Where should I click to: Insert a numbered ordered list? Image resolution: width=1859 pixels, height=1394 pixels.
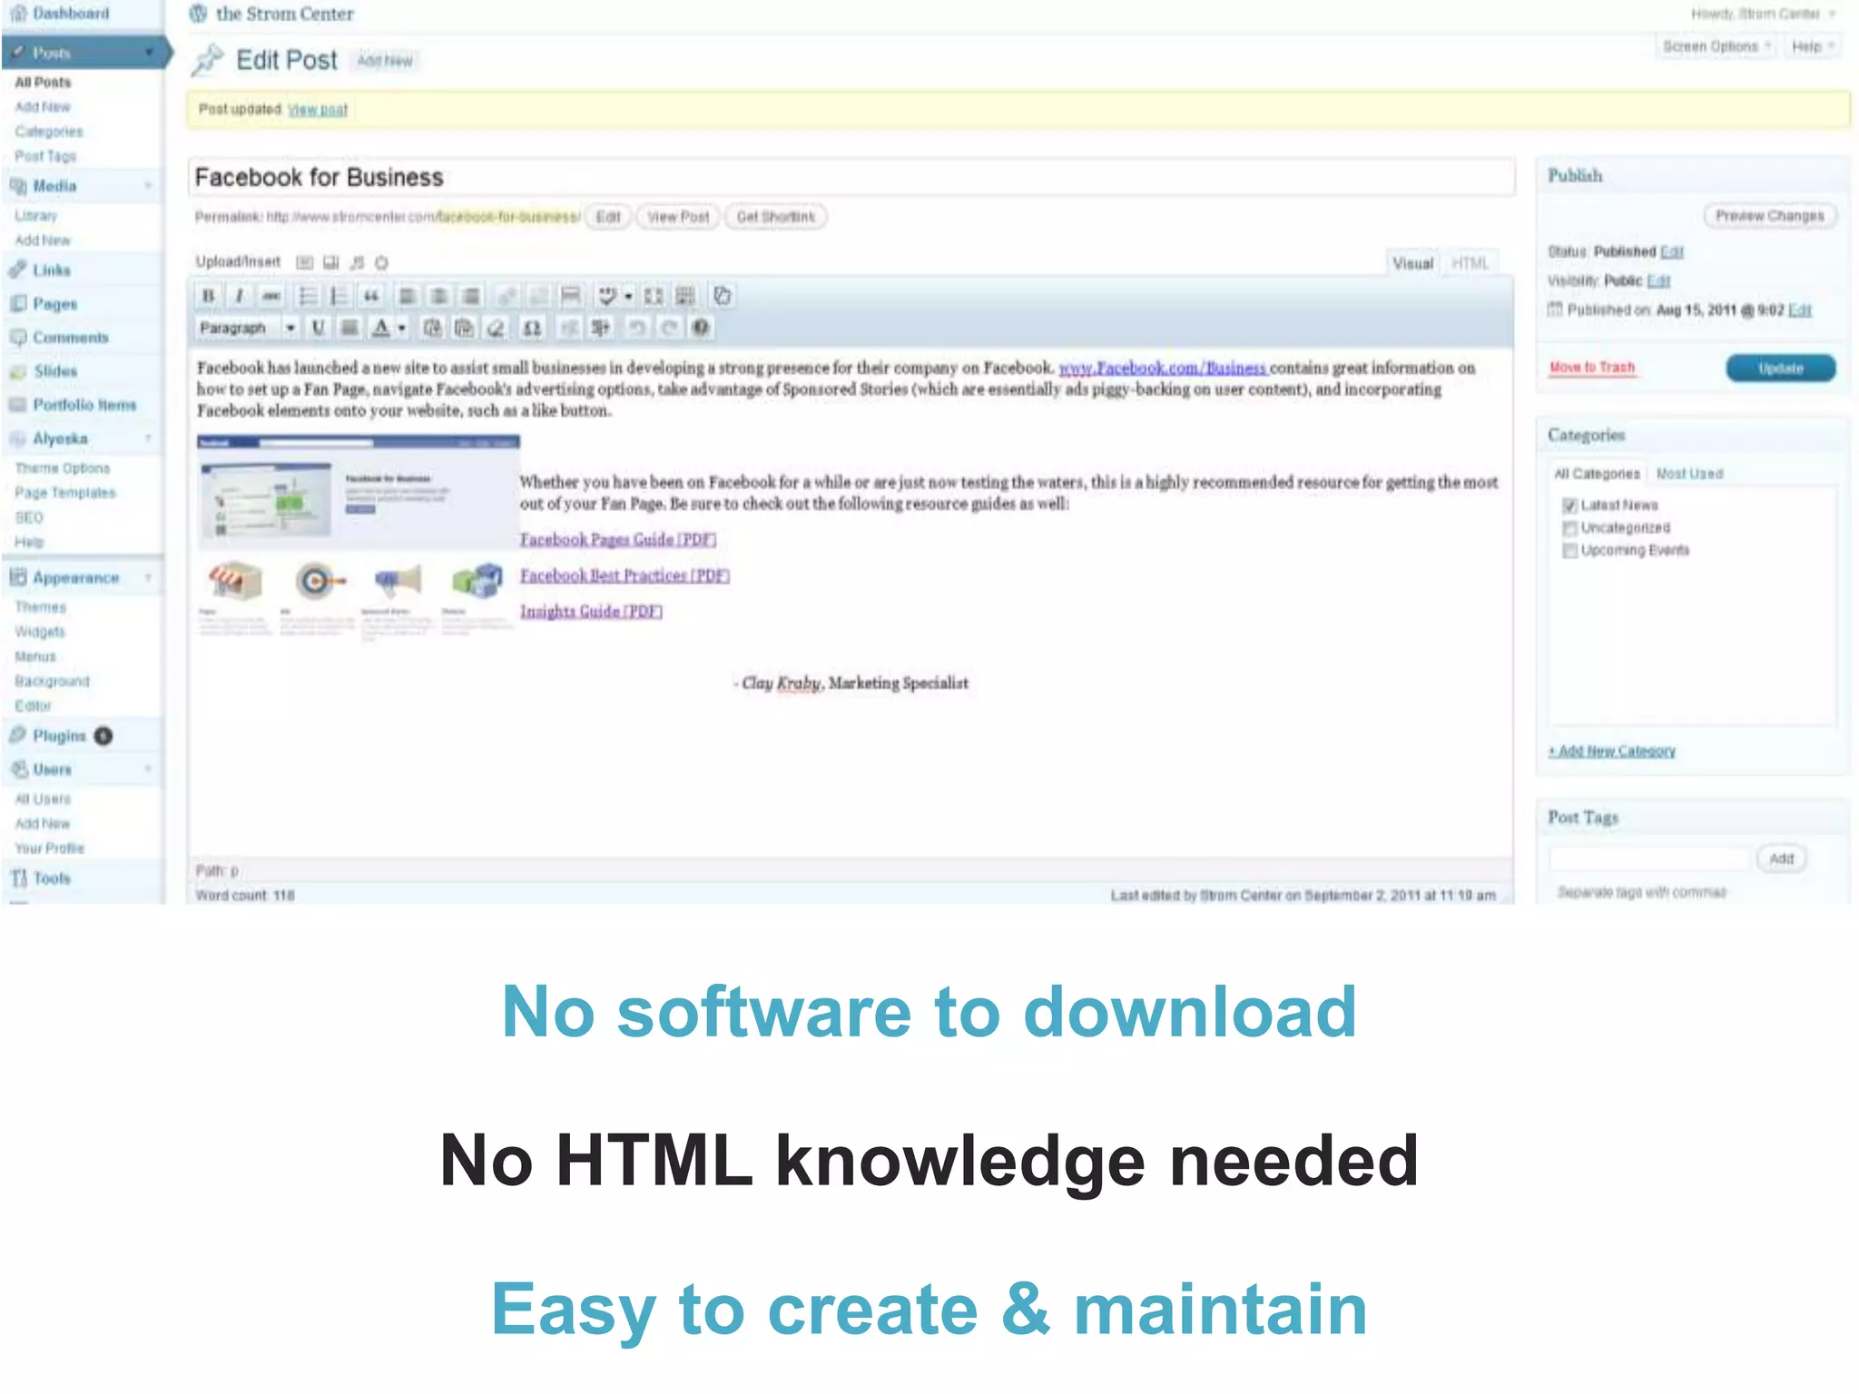[x=339, y=296]
